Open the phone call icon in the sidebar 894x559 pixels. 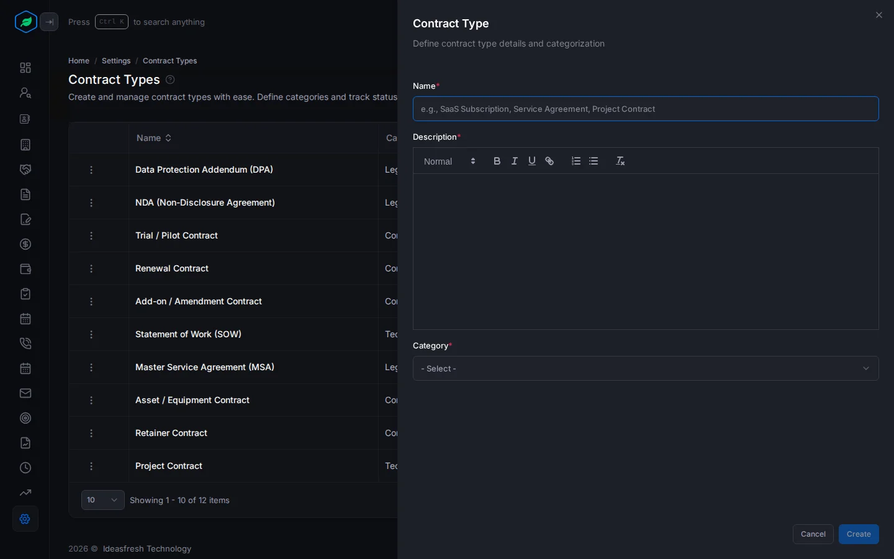click(x=25, y=343)
